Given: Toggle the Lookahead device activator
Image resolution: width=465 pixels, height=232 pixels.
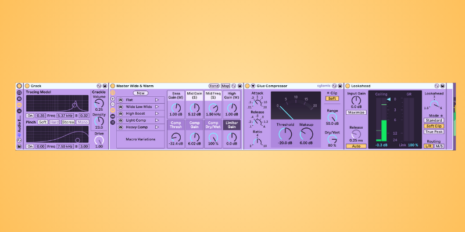Looking at the screenshot, I should pyautogui.click(x=348, y=86).
